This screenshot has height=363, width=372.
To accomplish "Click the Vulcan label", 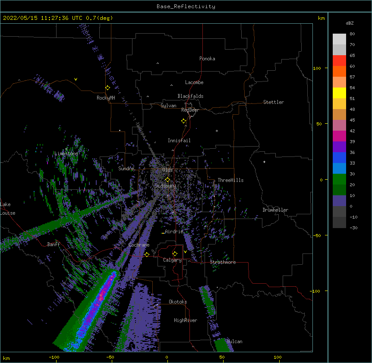I will (x=234, y=341).
